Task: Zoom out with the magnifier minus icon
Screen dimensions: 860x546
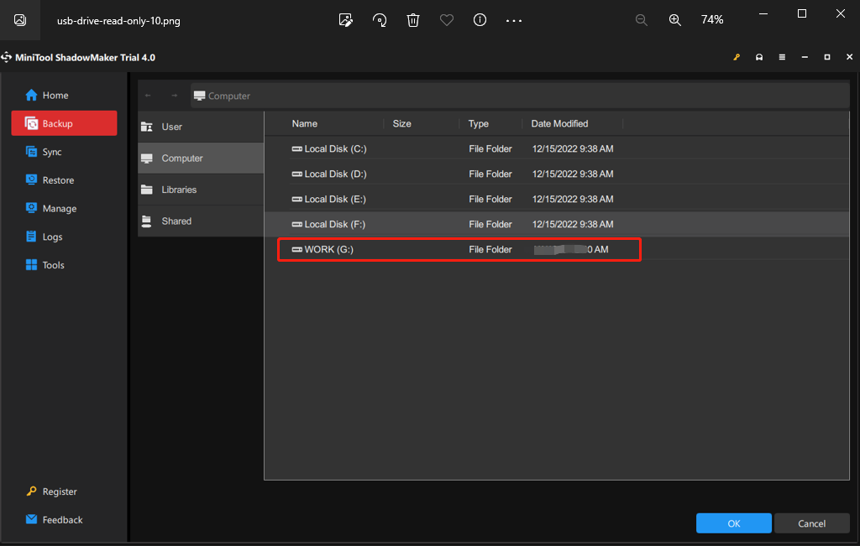Action: click(641, 20)
